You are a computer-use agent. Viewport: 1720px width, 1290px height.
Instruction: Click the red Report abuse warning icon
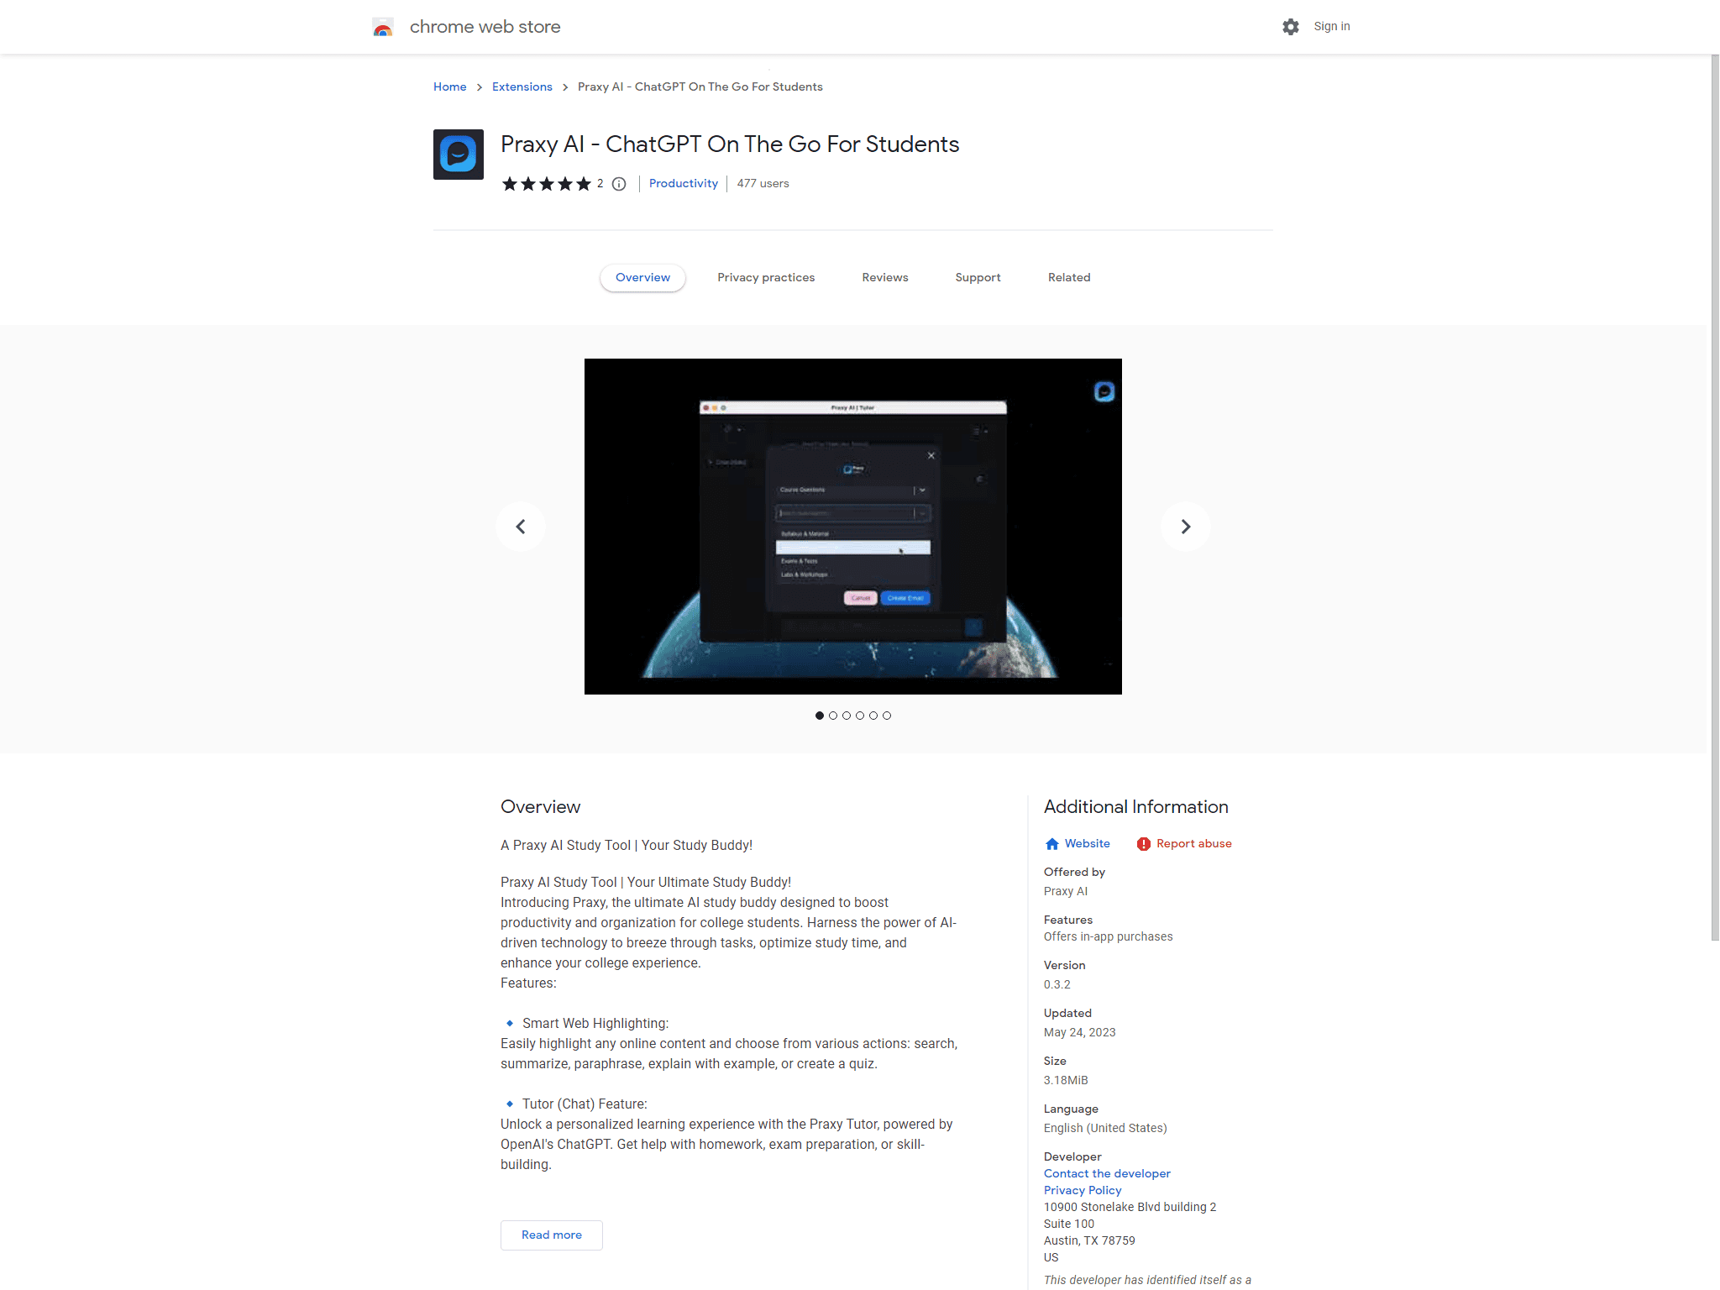click(1144, 844)
